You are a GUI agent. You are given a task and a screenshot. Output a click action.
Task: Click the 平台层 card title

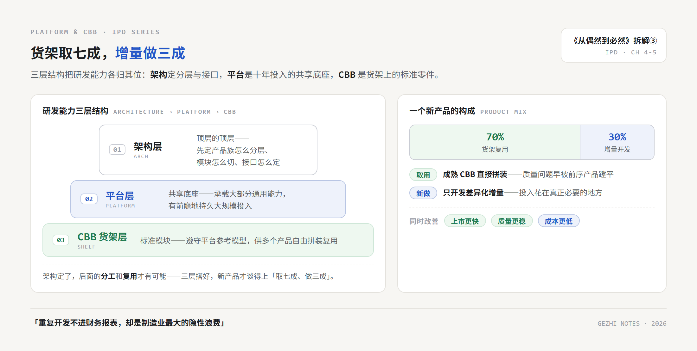120,196
